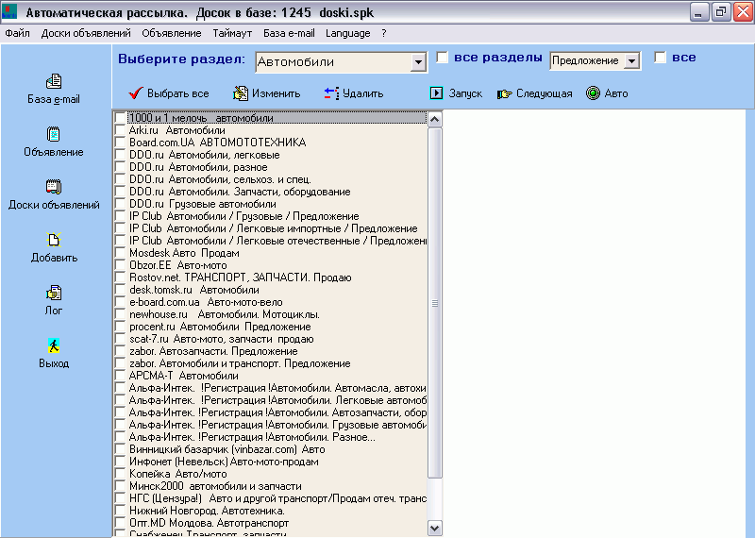Tick the все checkbox next to Предложение
Image resolution: width=755 pixels, height=538 pixels.
point(660,58)
